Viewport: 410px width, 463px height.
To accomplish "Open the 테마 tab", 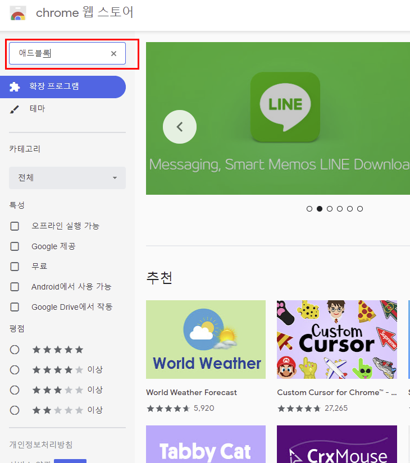I will 37,109.
